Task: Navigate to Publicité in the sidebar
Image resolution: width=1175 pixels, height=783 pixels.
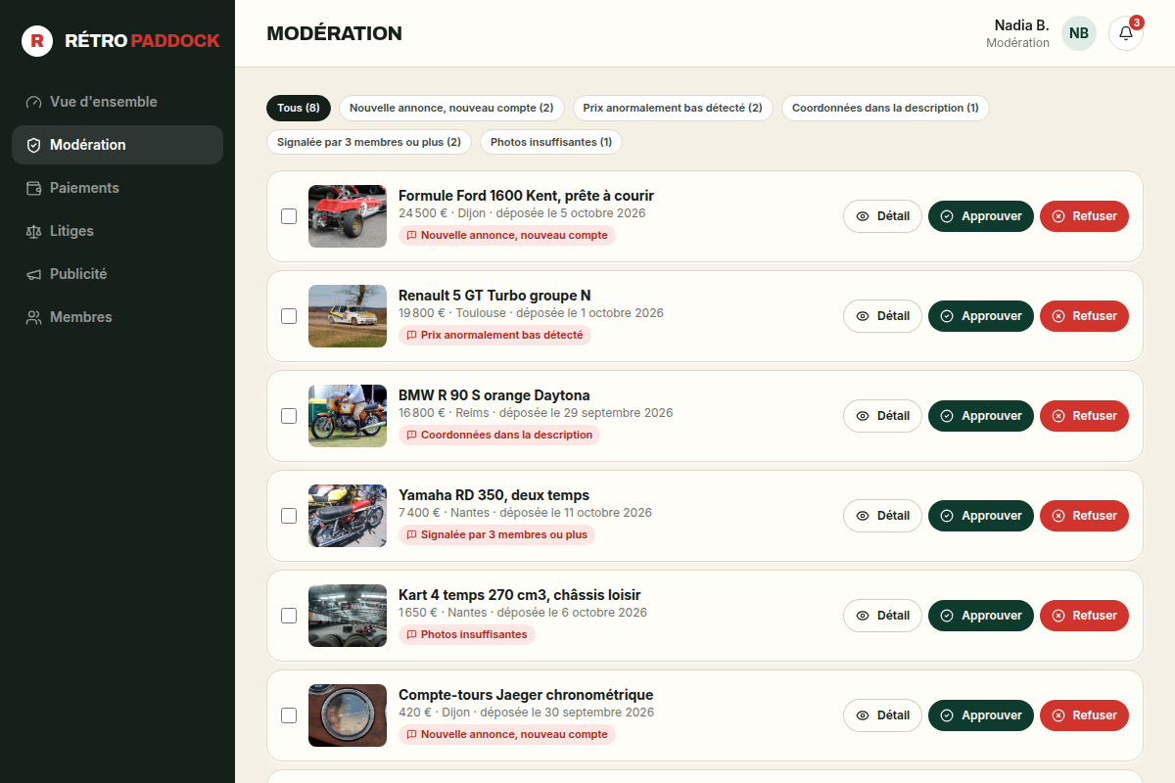Action: click(x=117, y=274)
